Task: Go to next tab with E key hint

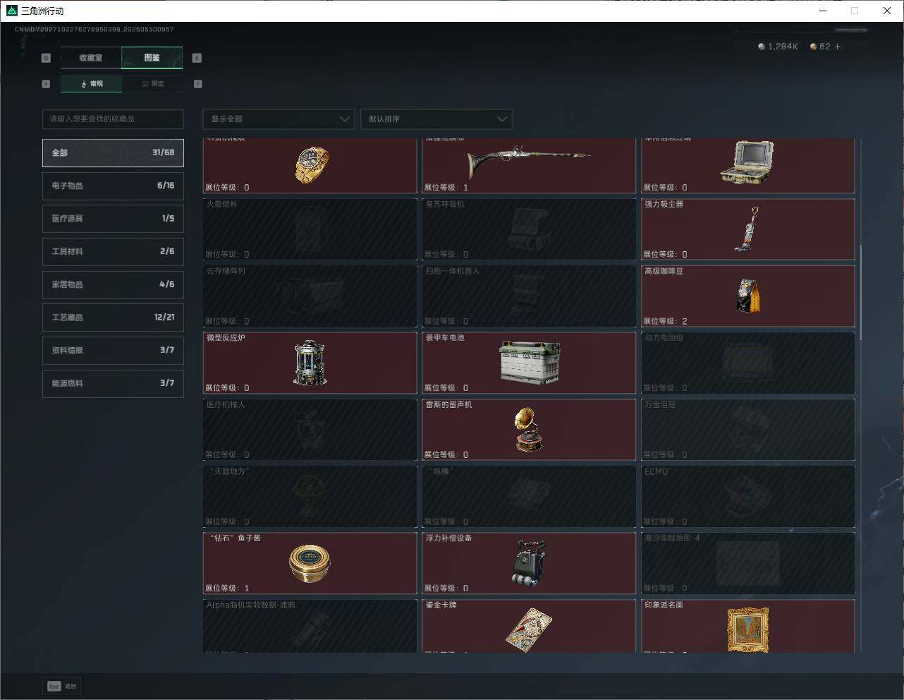Action: coord(197,58)
